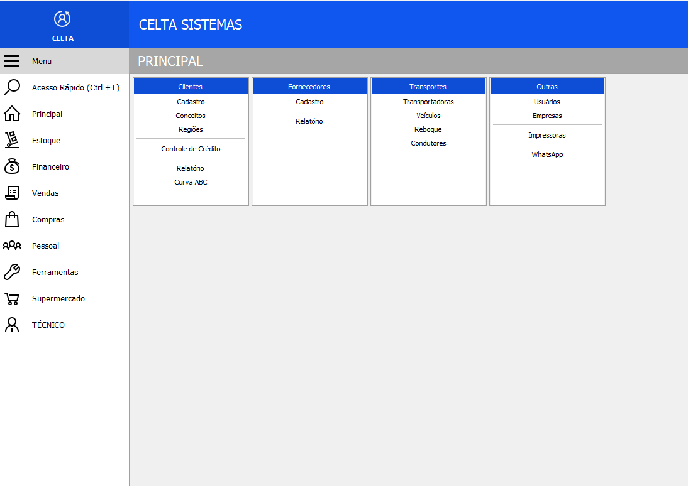The height and width of the screenshot is (486, 688).
Task: Open Controle de Crédito link
Action: 191,149
